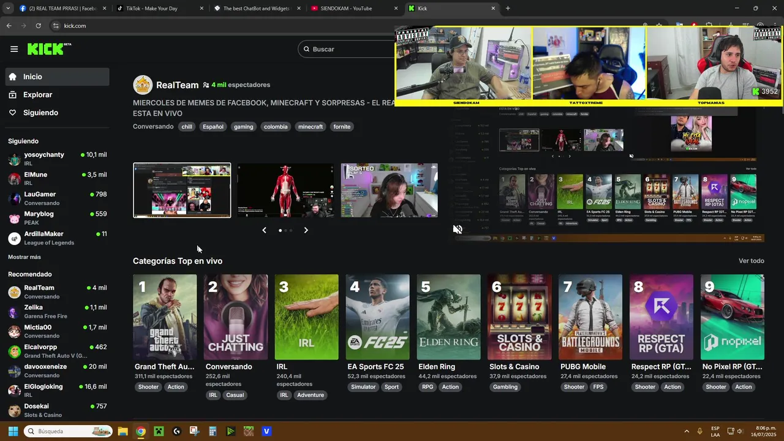Open Minecraft creeper icon on taskbar

coord(159,431)
